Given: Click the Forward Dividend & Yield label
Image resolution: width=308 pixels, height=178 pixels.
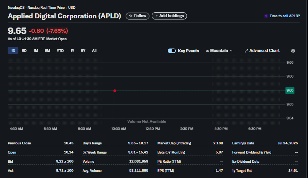Looking at the screenshot, I should [252, 152].
